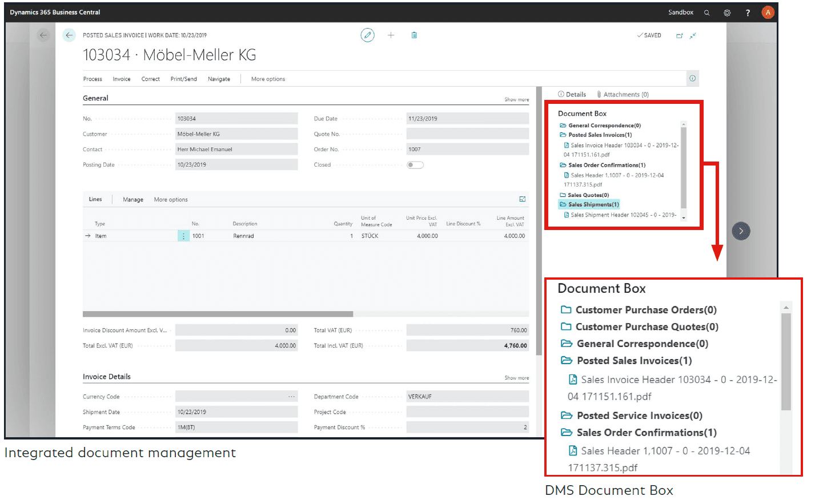Open the three-dot row menu for item 1001

tap(183, 236)
